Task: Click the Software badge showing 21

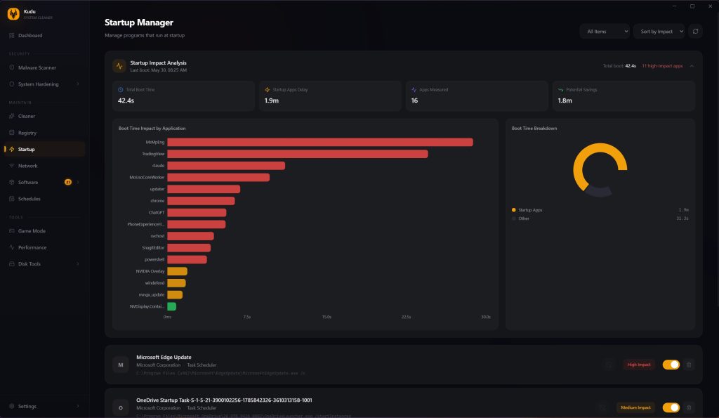Action: coord(68,182)
